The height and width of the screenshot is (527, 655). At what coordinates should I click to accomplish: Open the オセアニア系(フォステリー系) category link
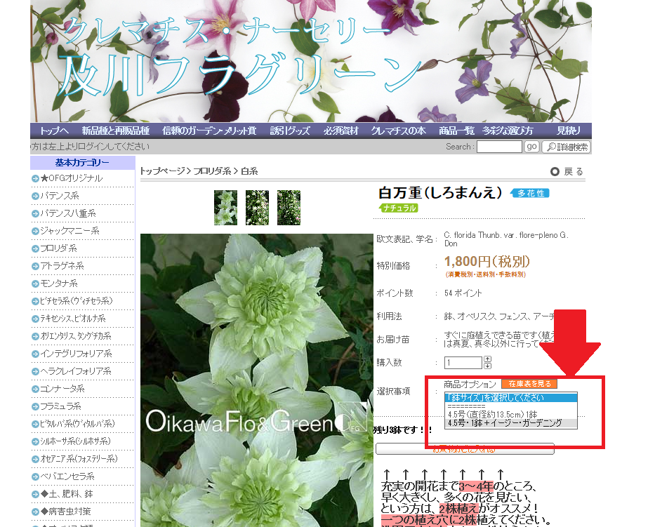(79, 459)
